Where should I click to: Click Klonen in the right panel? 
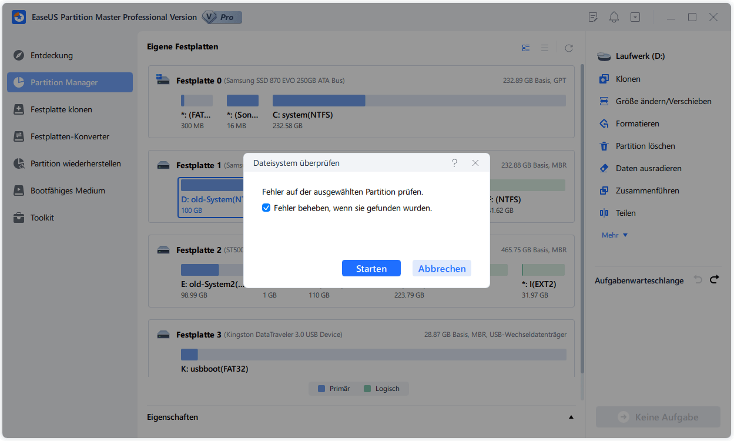628,79
